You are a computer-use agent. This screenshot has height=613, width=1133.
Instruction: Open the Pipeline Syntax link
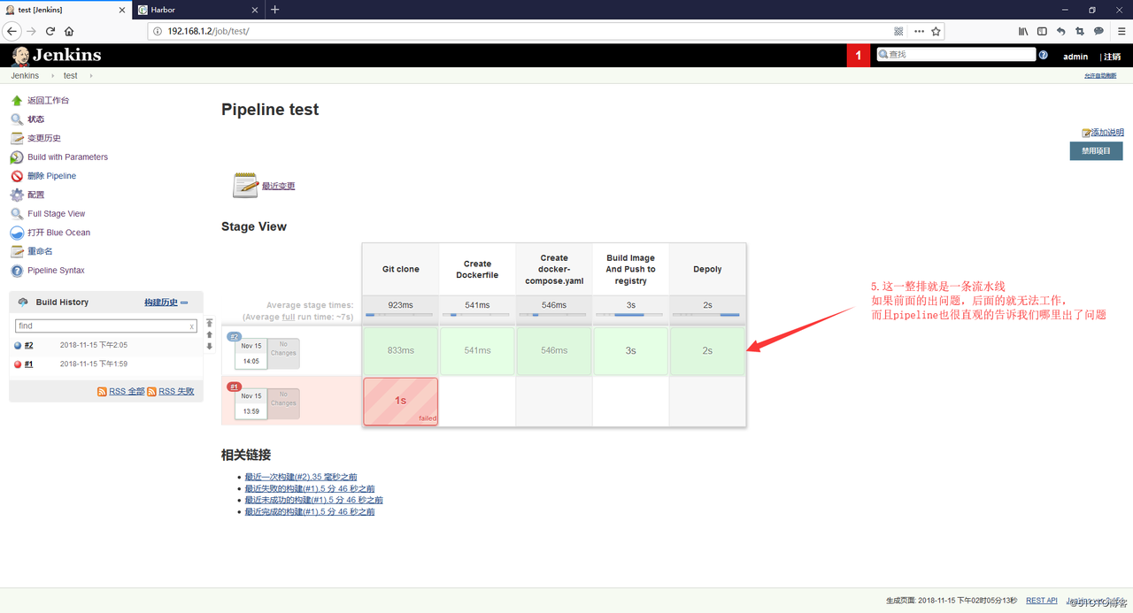click(x=56, y=271)
